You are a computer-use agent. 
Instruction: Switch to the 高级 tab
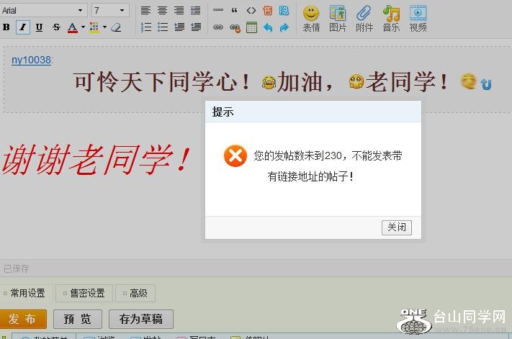(135, 293)
